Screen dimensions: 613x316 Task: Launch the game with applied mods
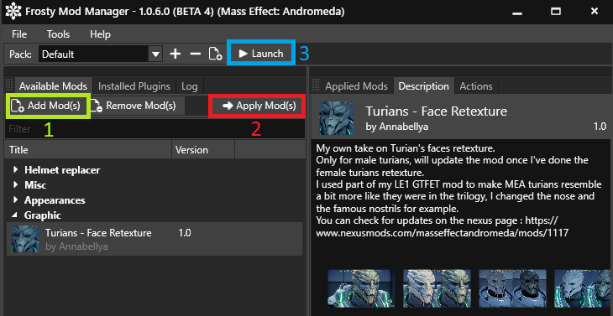tap(261, 54)
